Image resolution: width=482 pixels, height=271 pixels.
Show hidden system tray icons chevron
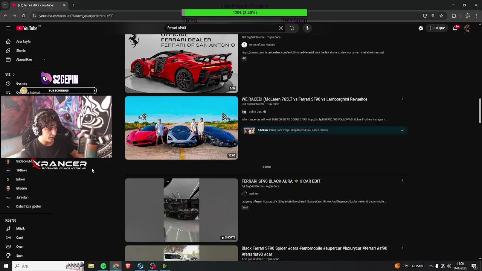(x=431, y=266)
